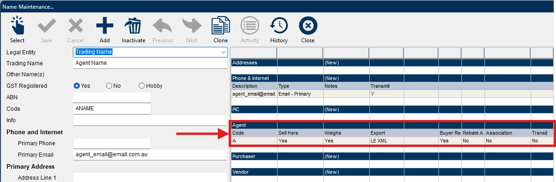Click the Description column header
This screenshot has height=182, width=556.
tap(254, 86)
